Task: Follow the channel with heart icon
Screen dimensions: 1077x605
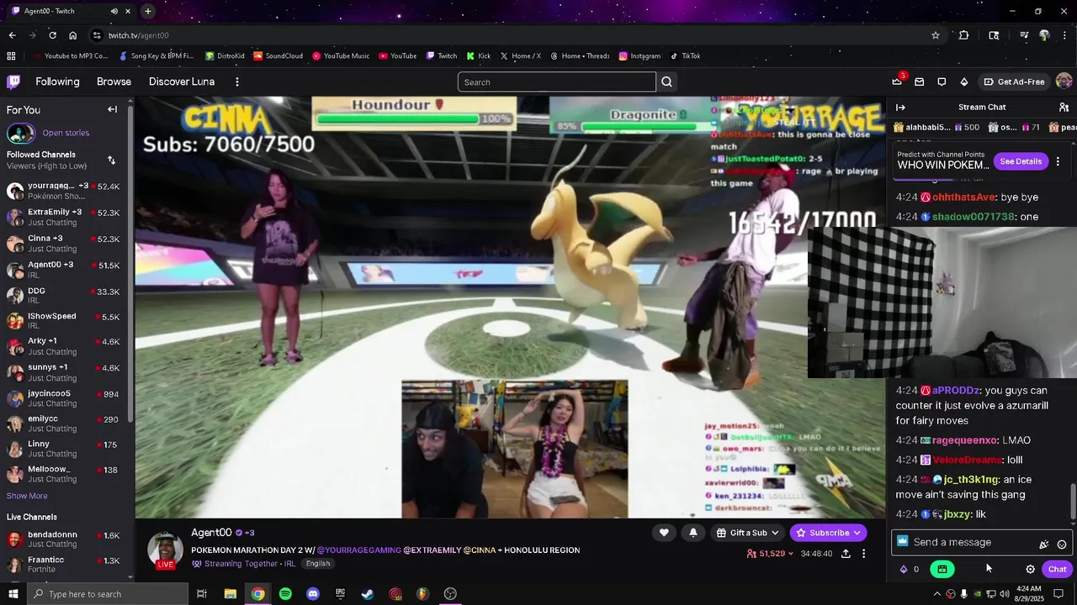Action: tap(664, 532)
